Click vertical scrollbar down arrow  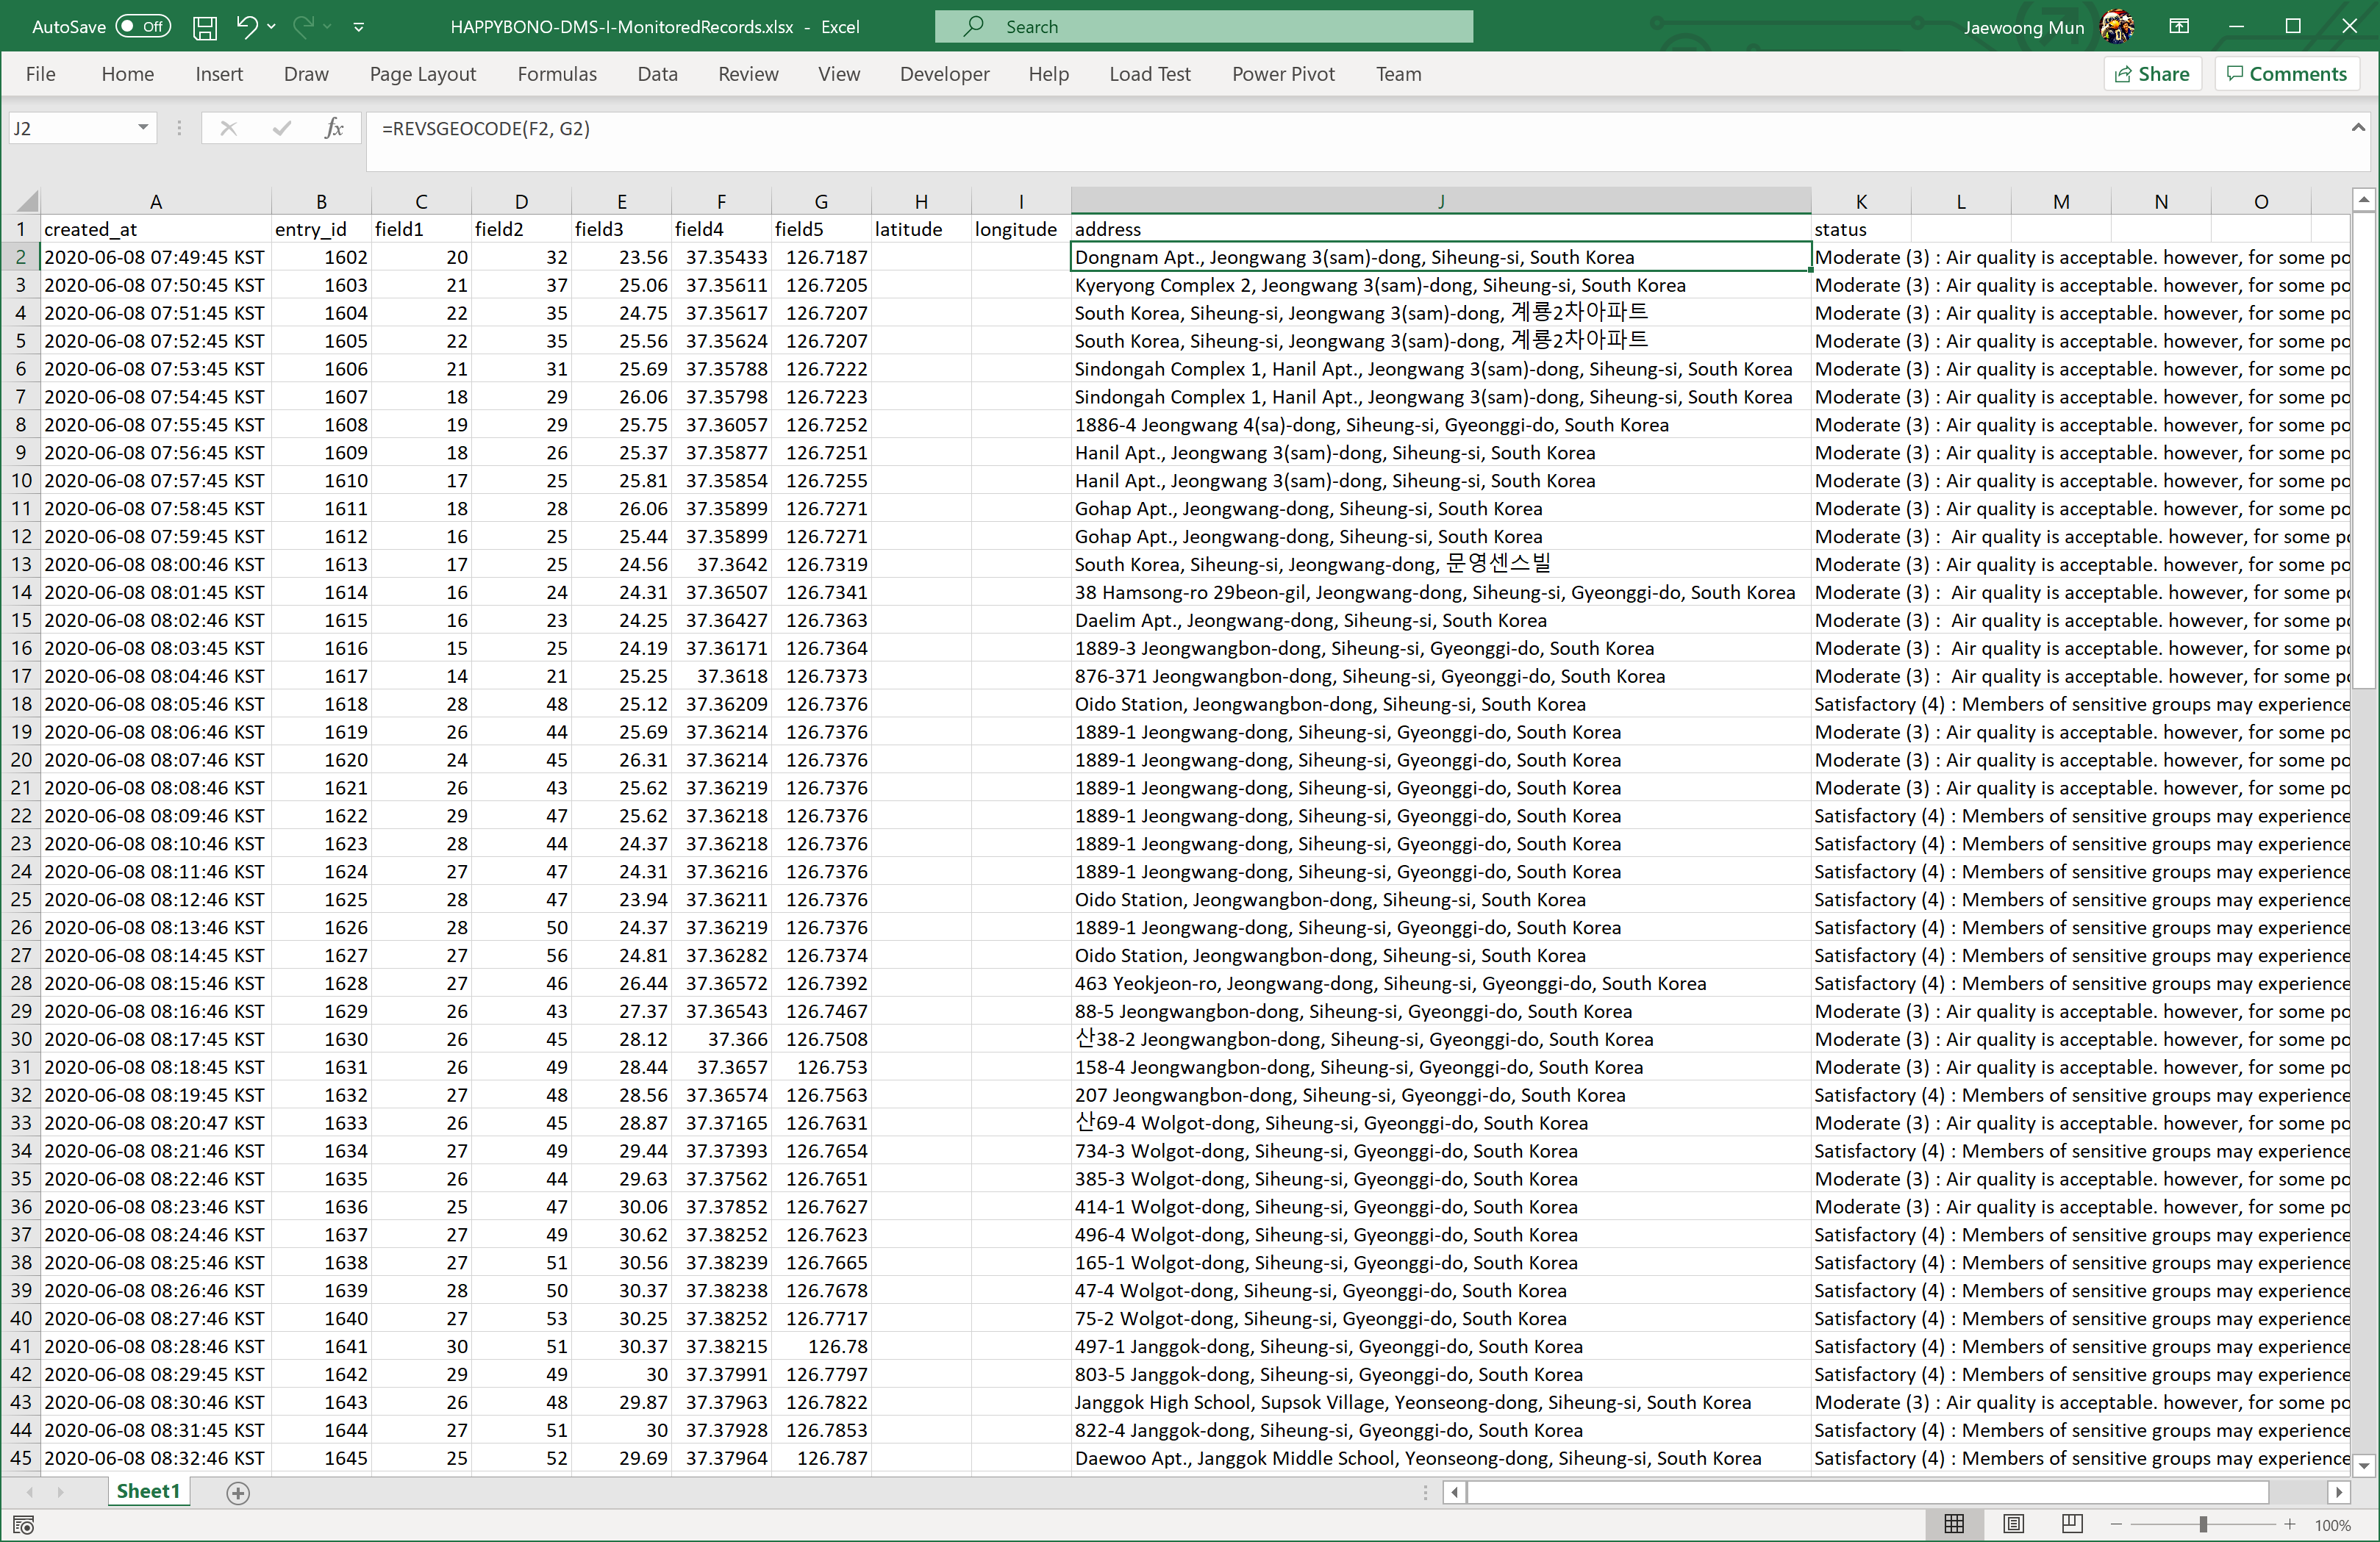click(2363, 1465)
